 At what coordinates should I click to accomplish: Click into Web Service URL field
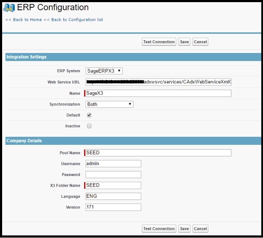pyautogui.click(x=158, y=82)
